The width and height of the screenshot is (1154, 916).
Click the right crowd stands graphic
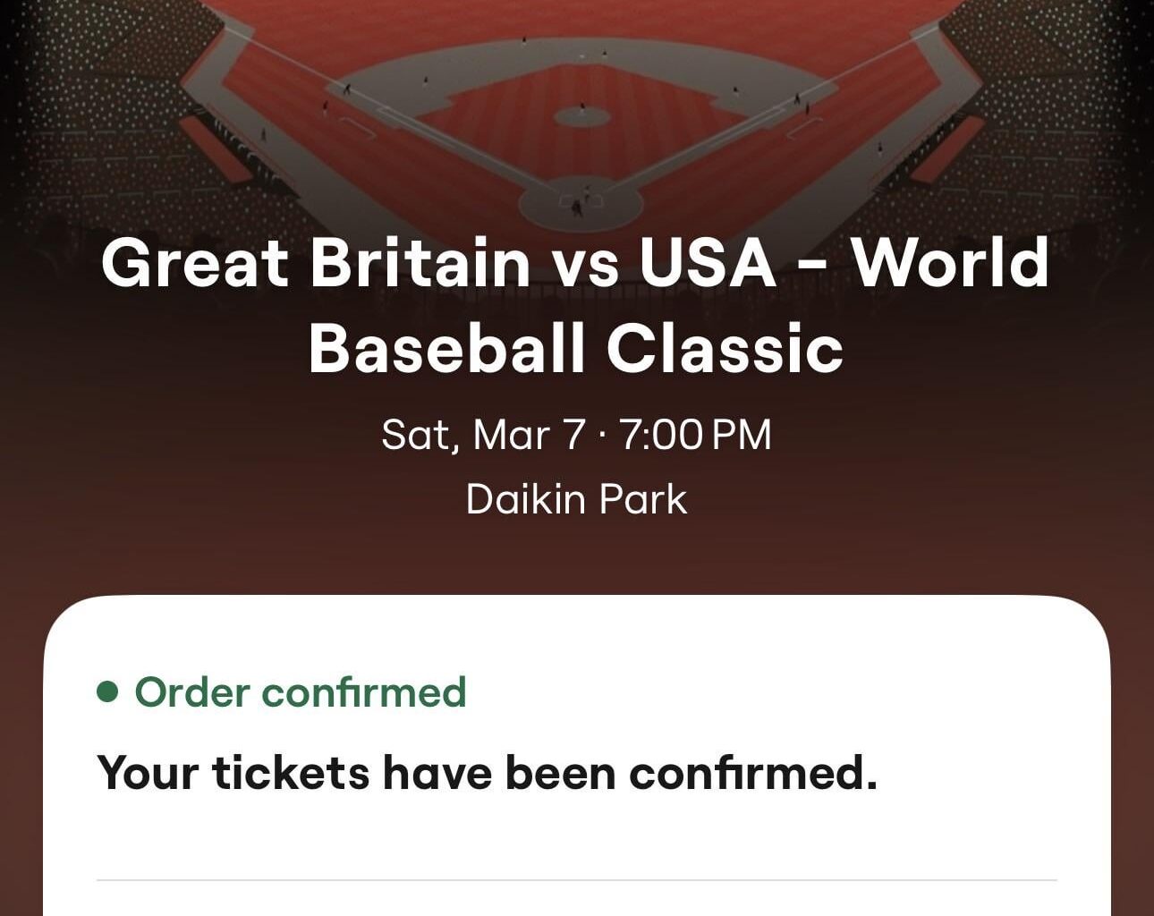(1056, 116)
